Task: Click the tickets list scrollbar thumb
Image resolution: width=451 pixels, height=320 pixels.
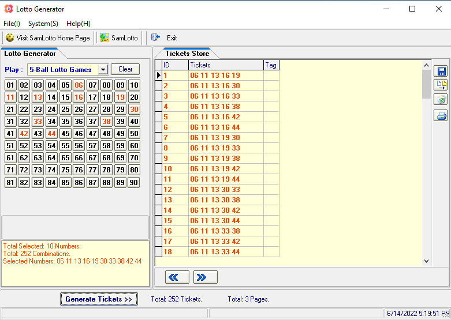Action: (426, 84)
